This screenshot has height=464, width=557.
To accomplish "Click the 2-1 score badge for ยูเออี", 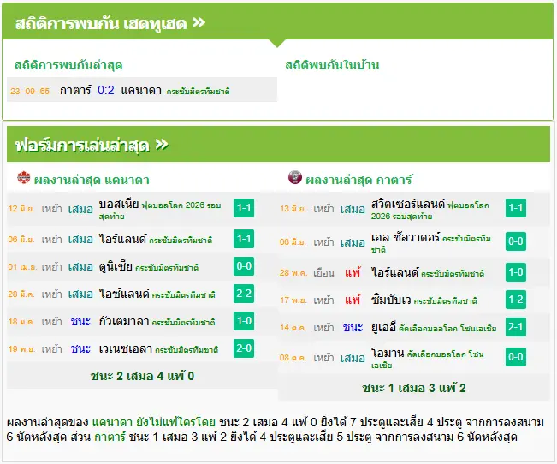I will coord(516,327).
